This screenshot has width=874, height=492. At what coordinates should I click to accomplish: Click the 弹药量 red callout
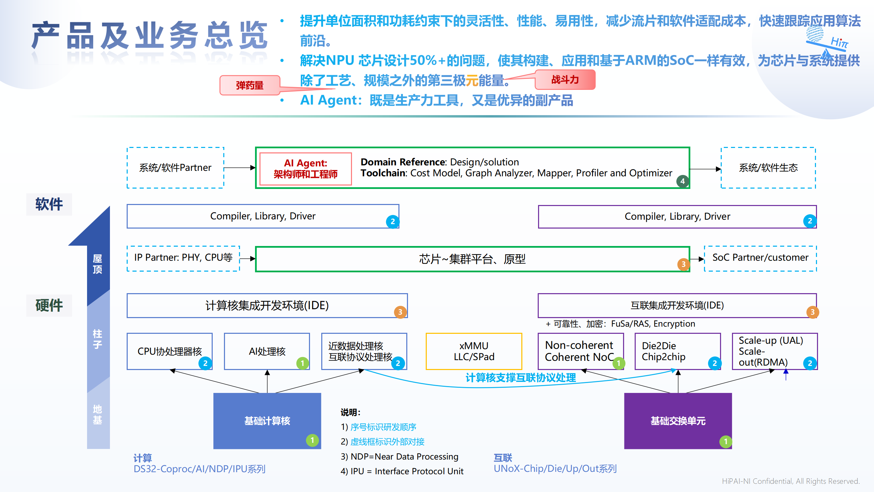tap(250, 85)
